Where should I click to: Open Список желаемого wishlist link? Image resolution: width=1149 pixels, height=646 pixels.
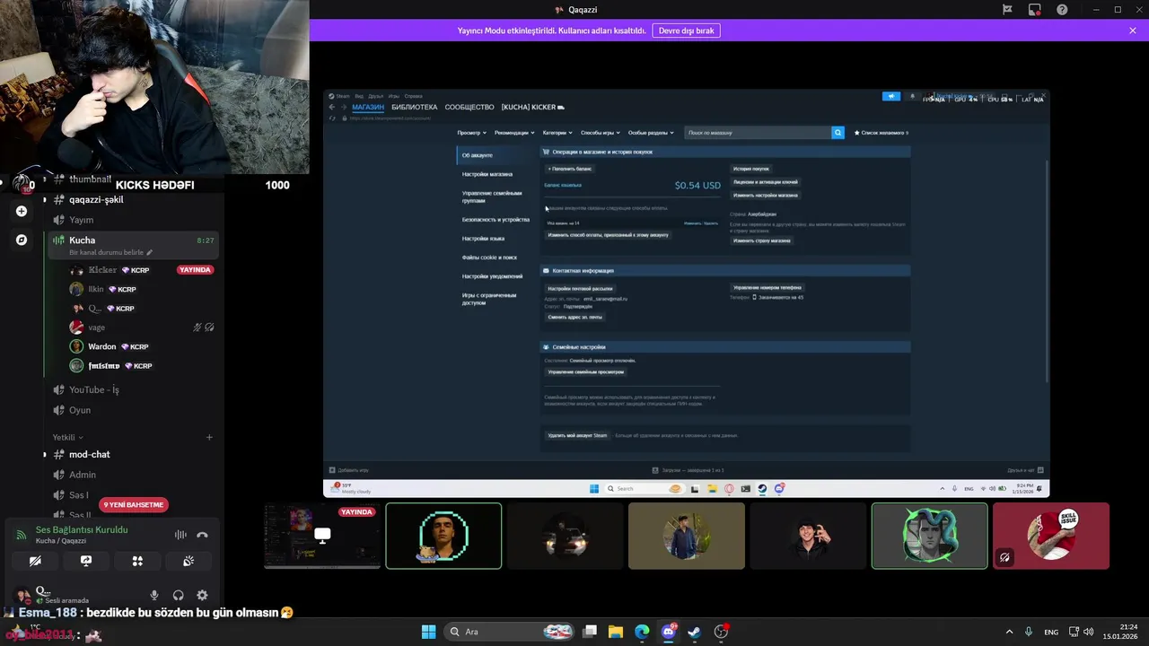click(x=881, y=133)
